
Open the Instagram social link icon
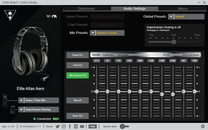pos(64,126)
